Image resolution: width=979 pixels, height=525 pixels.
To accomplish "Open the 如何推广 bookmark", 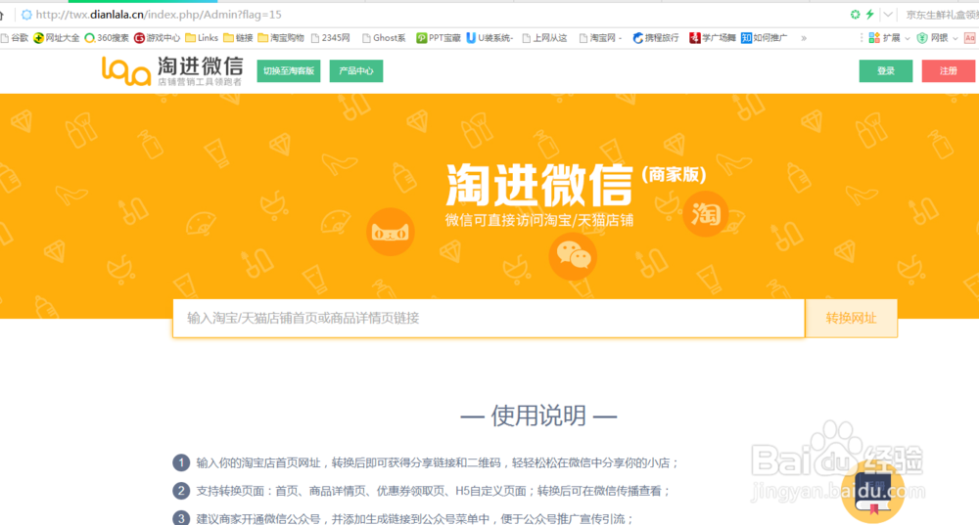I will click(x=765, y=38).
